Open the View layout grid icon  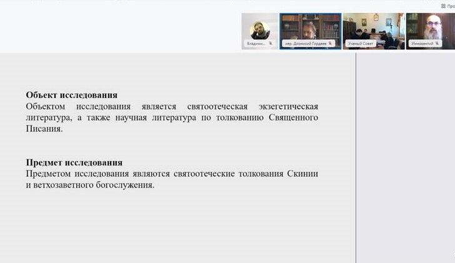443,5
